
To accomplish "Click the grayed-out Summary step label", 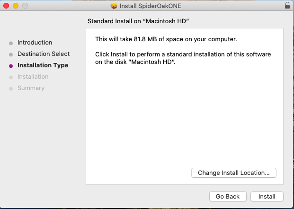I will point(31,88).
